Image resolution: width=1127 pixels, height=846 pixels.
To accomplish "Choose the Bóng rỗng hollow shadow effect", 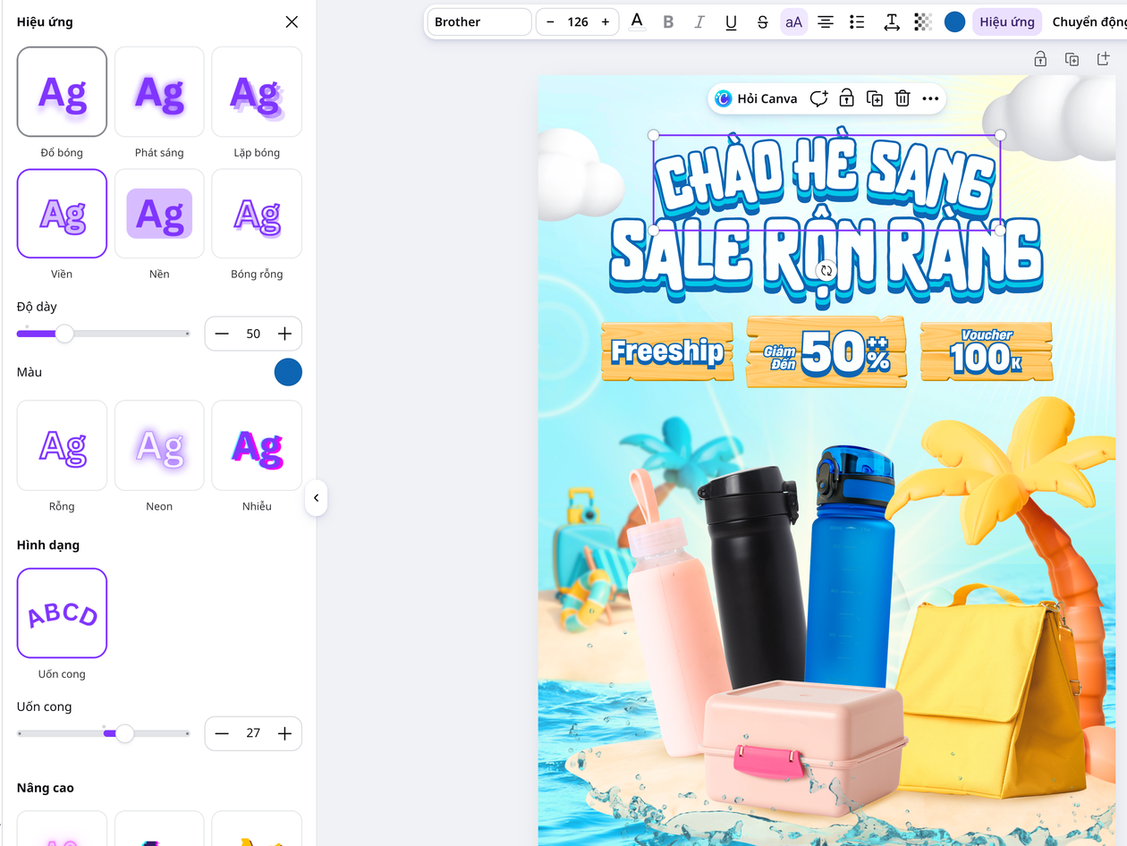I will coord(257,213).
